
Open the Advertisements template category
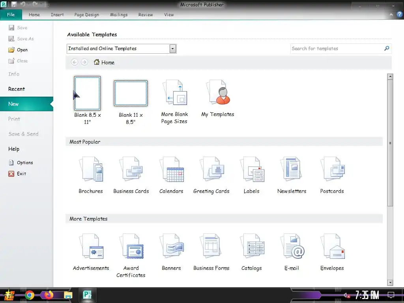click(x=91, y=252)
